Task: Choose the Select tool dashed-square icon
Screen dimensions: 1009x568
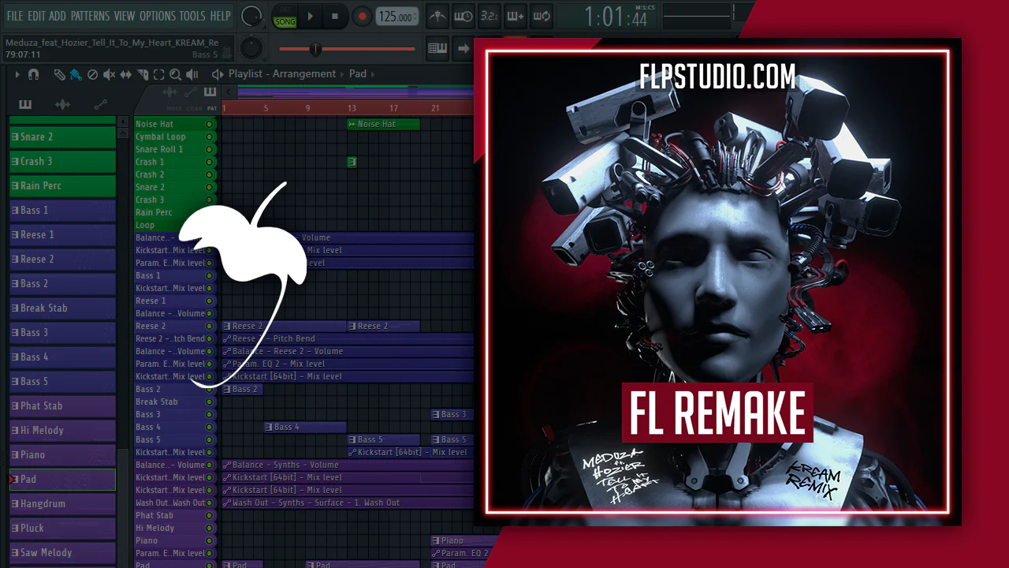Action: tap(158, 74)
